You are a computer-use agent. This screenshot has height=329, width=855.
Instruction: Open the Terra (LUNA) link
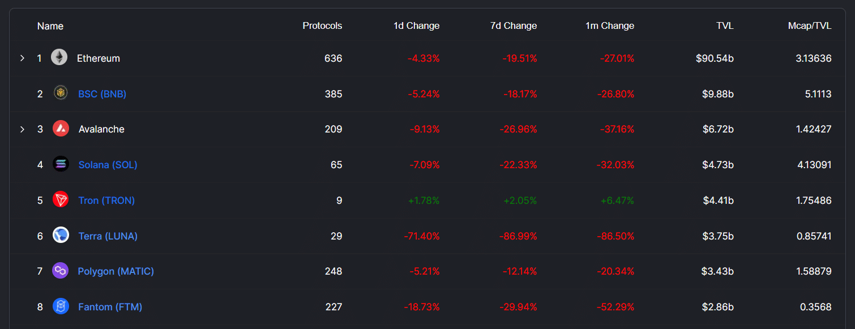[108, 236]
